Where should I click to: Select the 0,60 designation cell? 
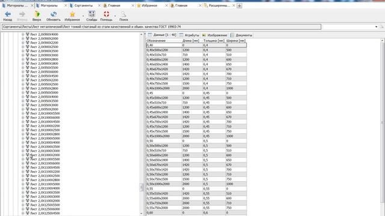click(164, 212)
